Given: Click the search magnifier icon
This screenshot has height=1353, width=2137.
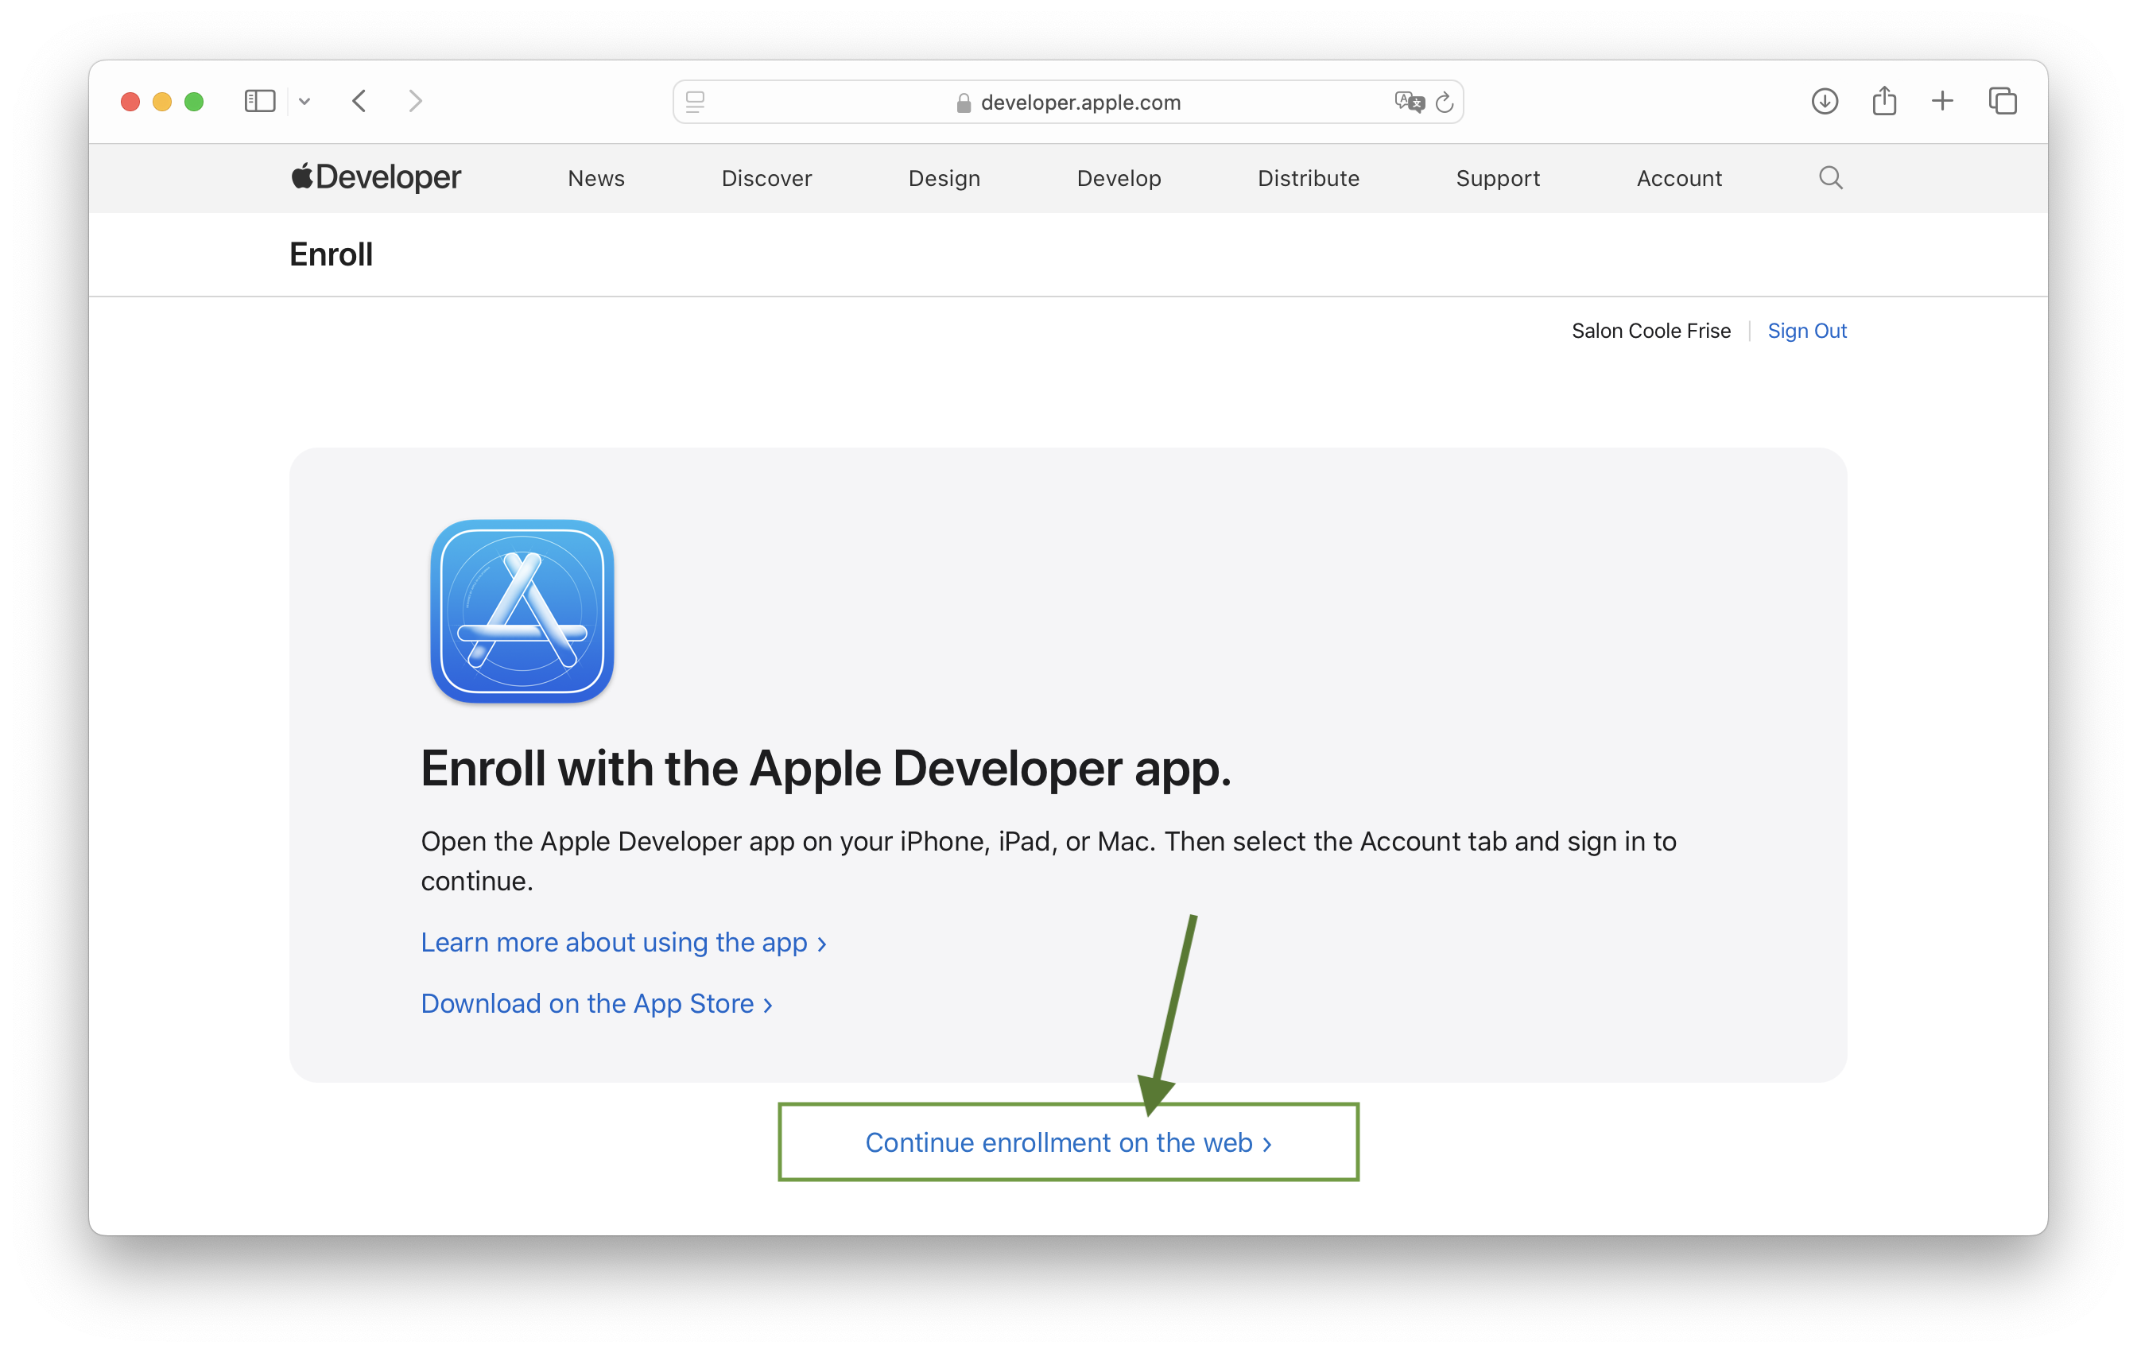Looking at the screenshot, I should pyautogui.click(x=1831, y=177).
